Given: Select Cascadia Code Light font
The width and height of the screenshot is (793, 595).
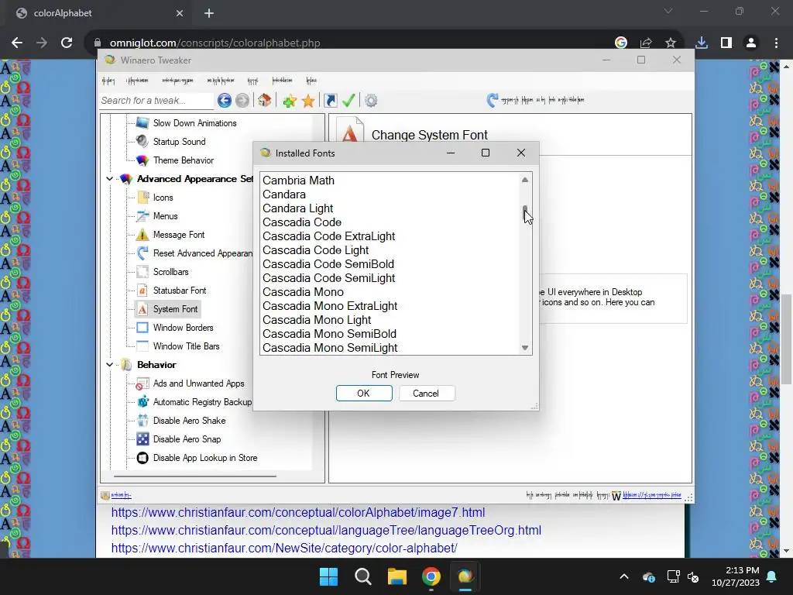Looking at the screenshot, I should (316, 250).
